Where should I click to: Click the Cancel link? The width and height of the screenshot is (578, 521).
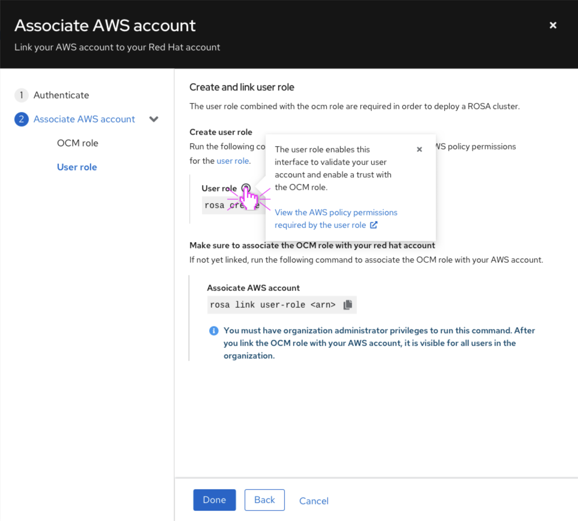pyautogui.click(x=314, y=501)
